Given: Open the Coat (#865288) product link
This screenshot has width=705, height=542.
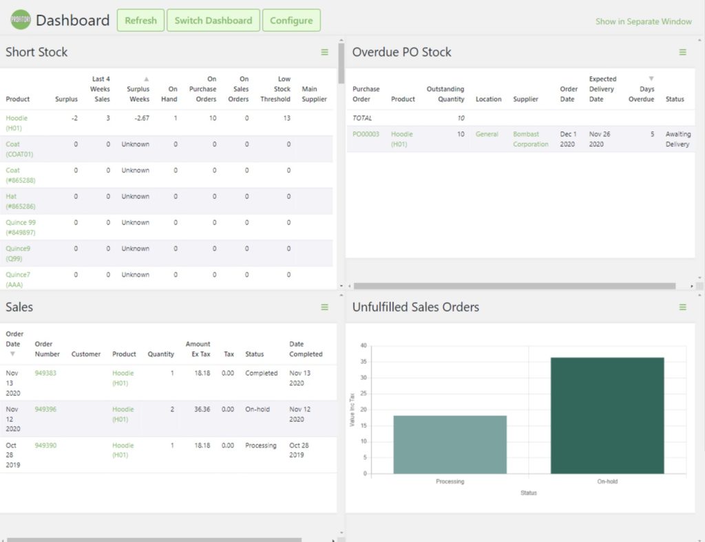Looking at the screenshot, I should click(21, 175).
